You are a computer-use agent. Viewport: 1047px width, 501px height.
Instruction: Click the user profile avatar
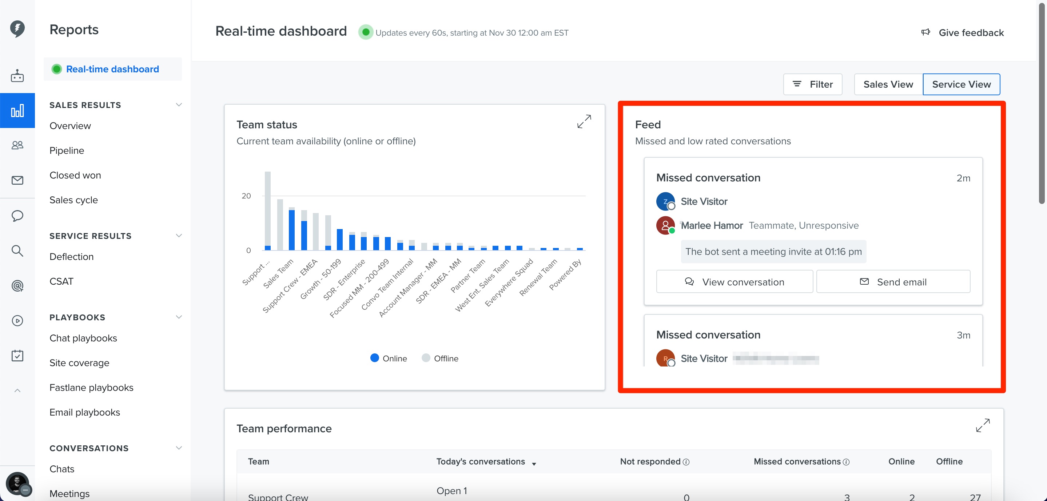pos(17,484)
